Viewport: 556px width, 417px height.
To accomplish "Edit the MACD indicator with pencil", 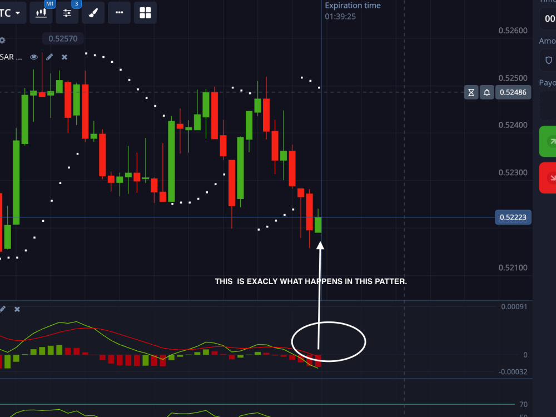I will tap(2, 309).
